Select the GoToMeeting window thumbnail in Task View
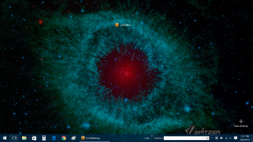Image resolution: width=253 pixels, height=142 pixels. [123, 25]
